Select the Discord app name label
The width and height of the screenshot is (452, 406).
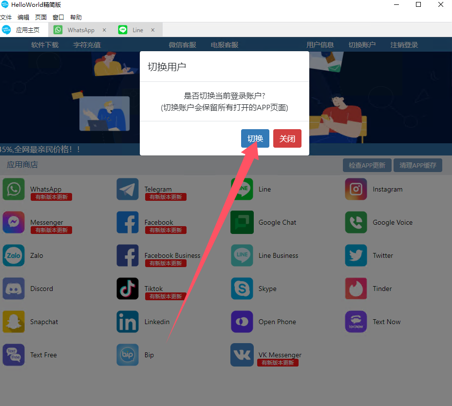42,289
